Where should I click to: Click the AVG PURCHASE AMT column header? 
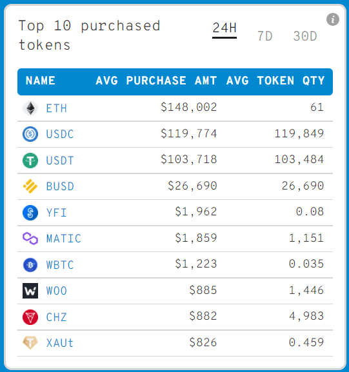click(156, 81)
